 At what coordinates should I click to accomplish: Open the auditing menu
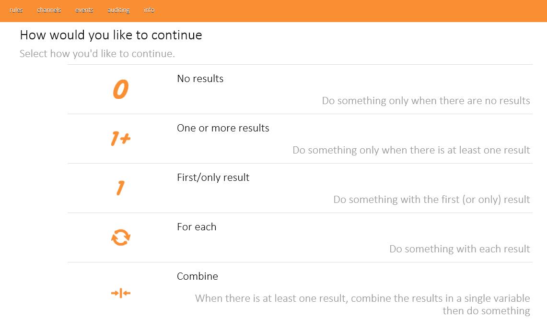click(118, 10)
